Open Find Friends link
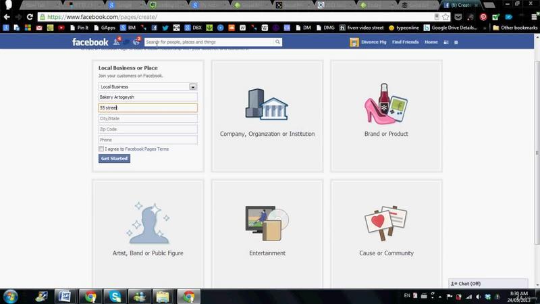Viewport: 540px width, 304px height. click(406, 42)
